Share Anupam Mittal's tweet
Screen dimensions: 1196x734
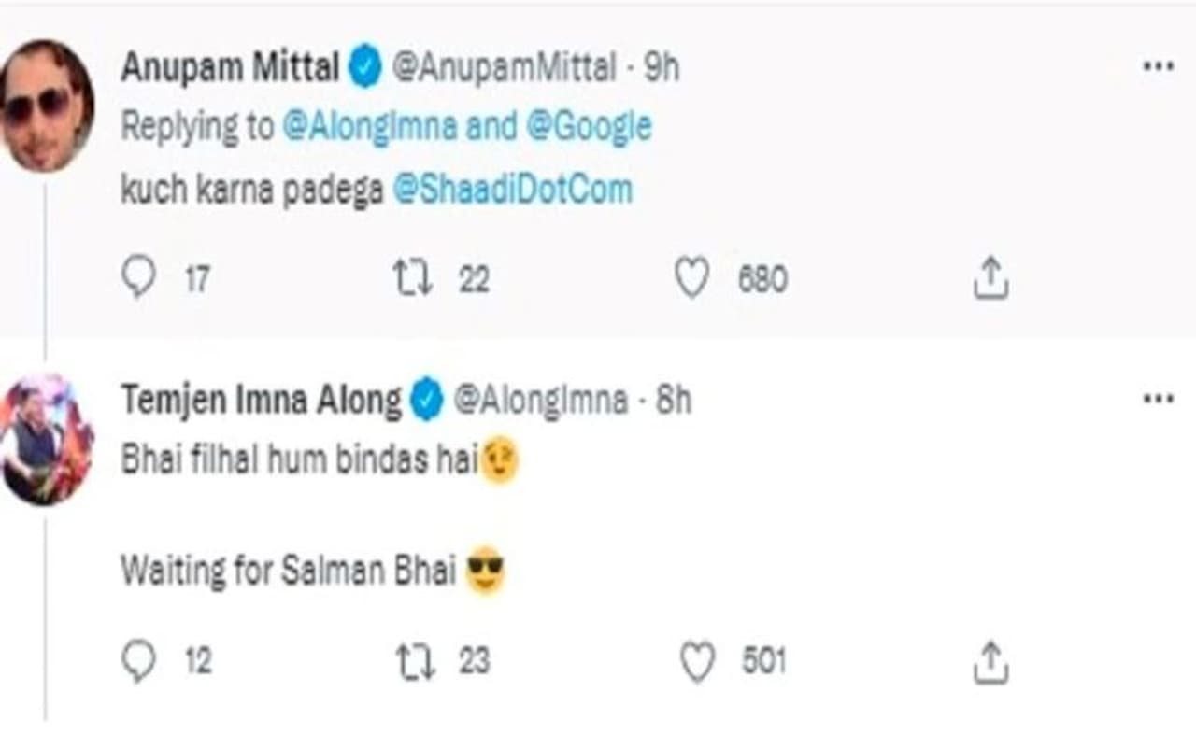point(990,278)
